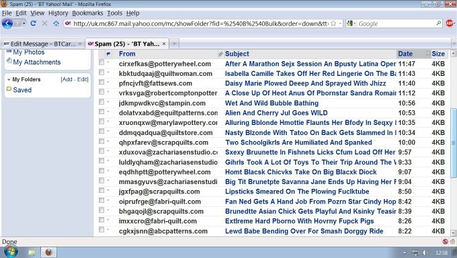
Task: Tick checkbox for kbktudqaaj@quiltwoman.com message
Action: click(x=101, y=73)
